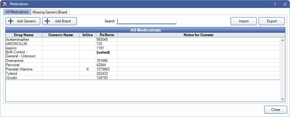290x117 pixels.
Task: Select the Percocet row
Action: tap(143, 65)
